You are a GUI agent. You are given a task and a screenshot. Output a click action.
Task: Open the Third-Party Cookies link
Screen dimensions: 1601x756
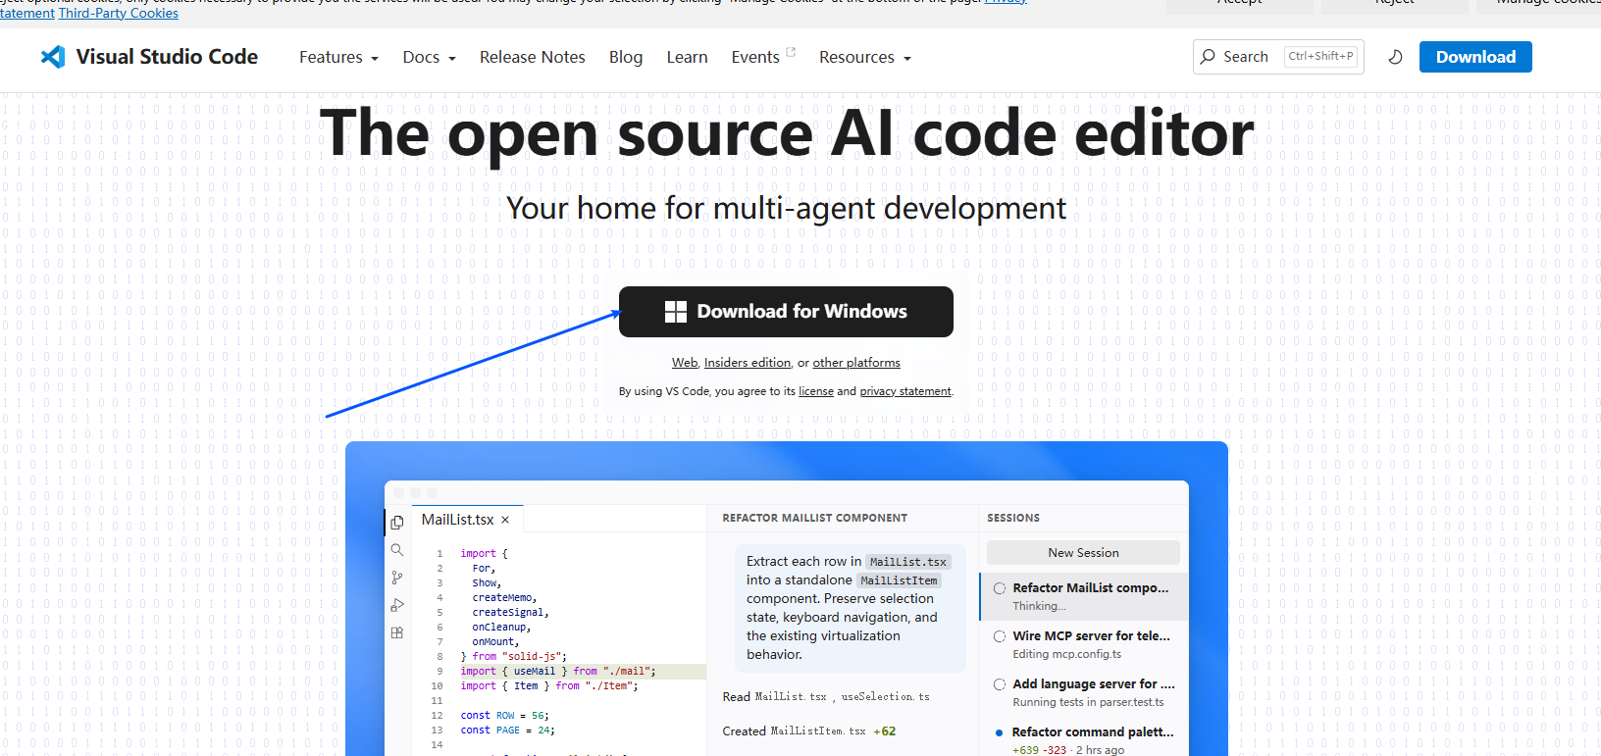click(x=119, y=13)
